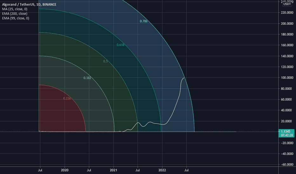Click the 160.0000 price axis label

click(x=287, y=45)
